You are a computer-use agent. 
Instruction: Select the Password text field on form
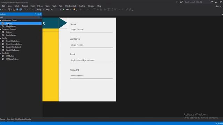click(91, 76)
